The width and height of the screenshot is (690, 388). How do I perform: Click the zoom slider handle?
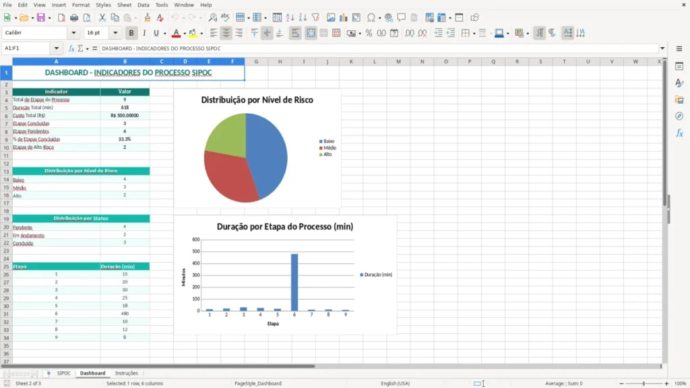pyautogui.click(x=644, y=383)
